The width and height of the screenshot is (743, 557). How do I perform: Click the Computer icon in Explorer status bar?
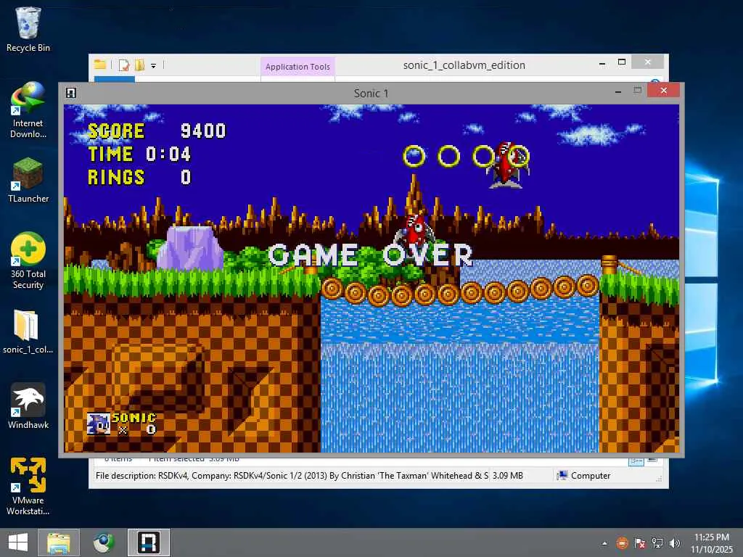pyautogui.click(x=562, y=476)
